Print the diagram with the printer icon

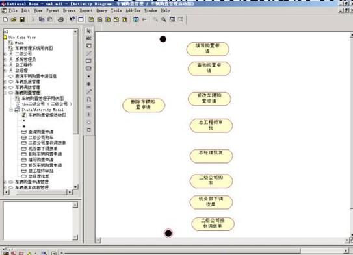coord(60,19)
